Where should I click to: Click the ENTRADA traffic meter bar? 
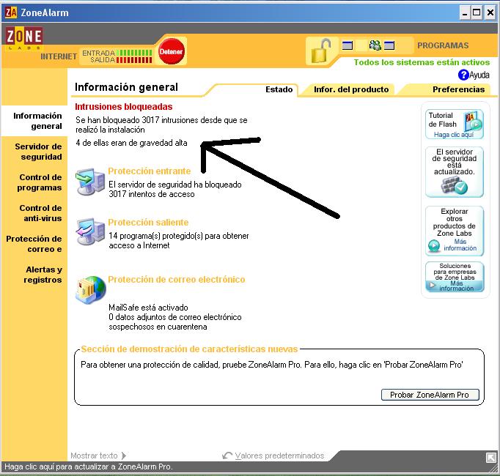coord(134,52)
